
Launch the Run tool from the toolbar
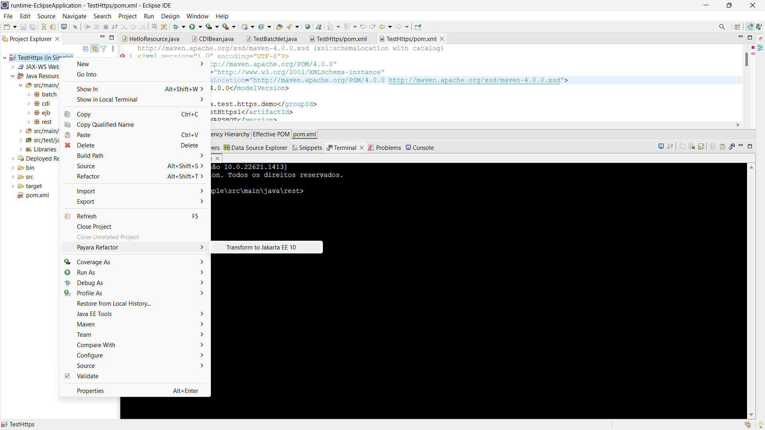pyautogui.click(x=193, y=27)
